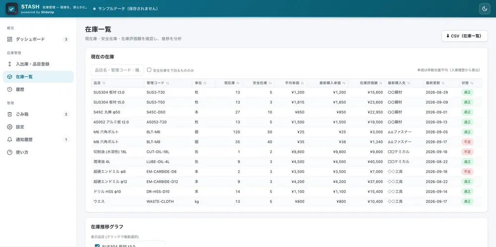Click sort arrows on 平均単価 column
Image resolution: width=496 pixels, height=247 pixels.
[x=302, y=83]
